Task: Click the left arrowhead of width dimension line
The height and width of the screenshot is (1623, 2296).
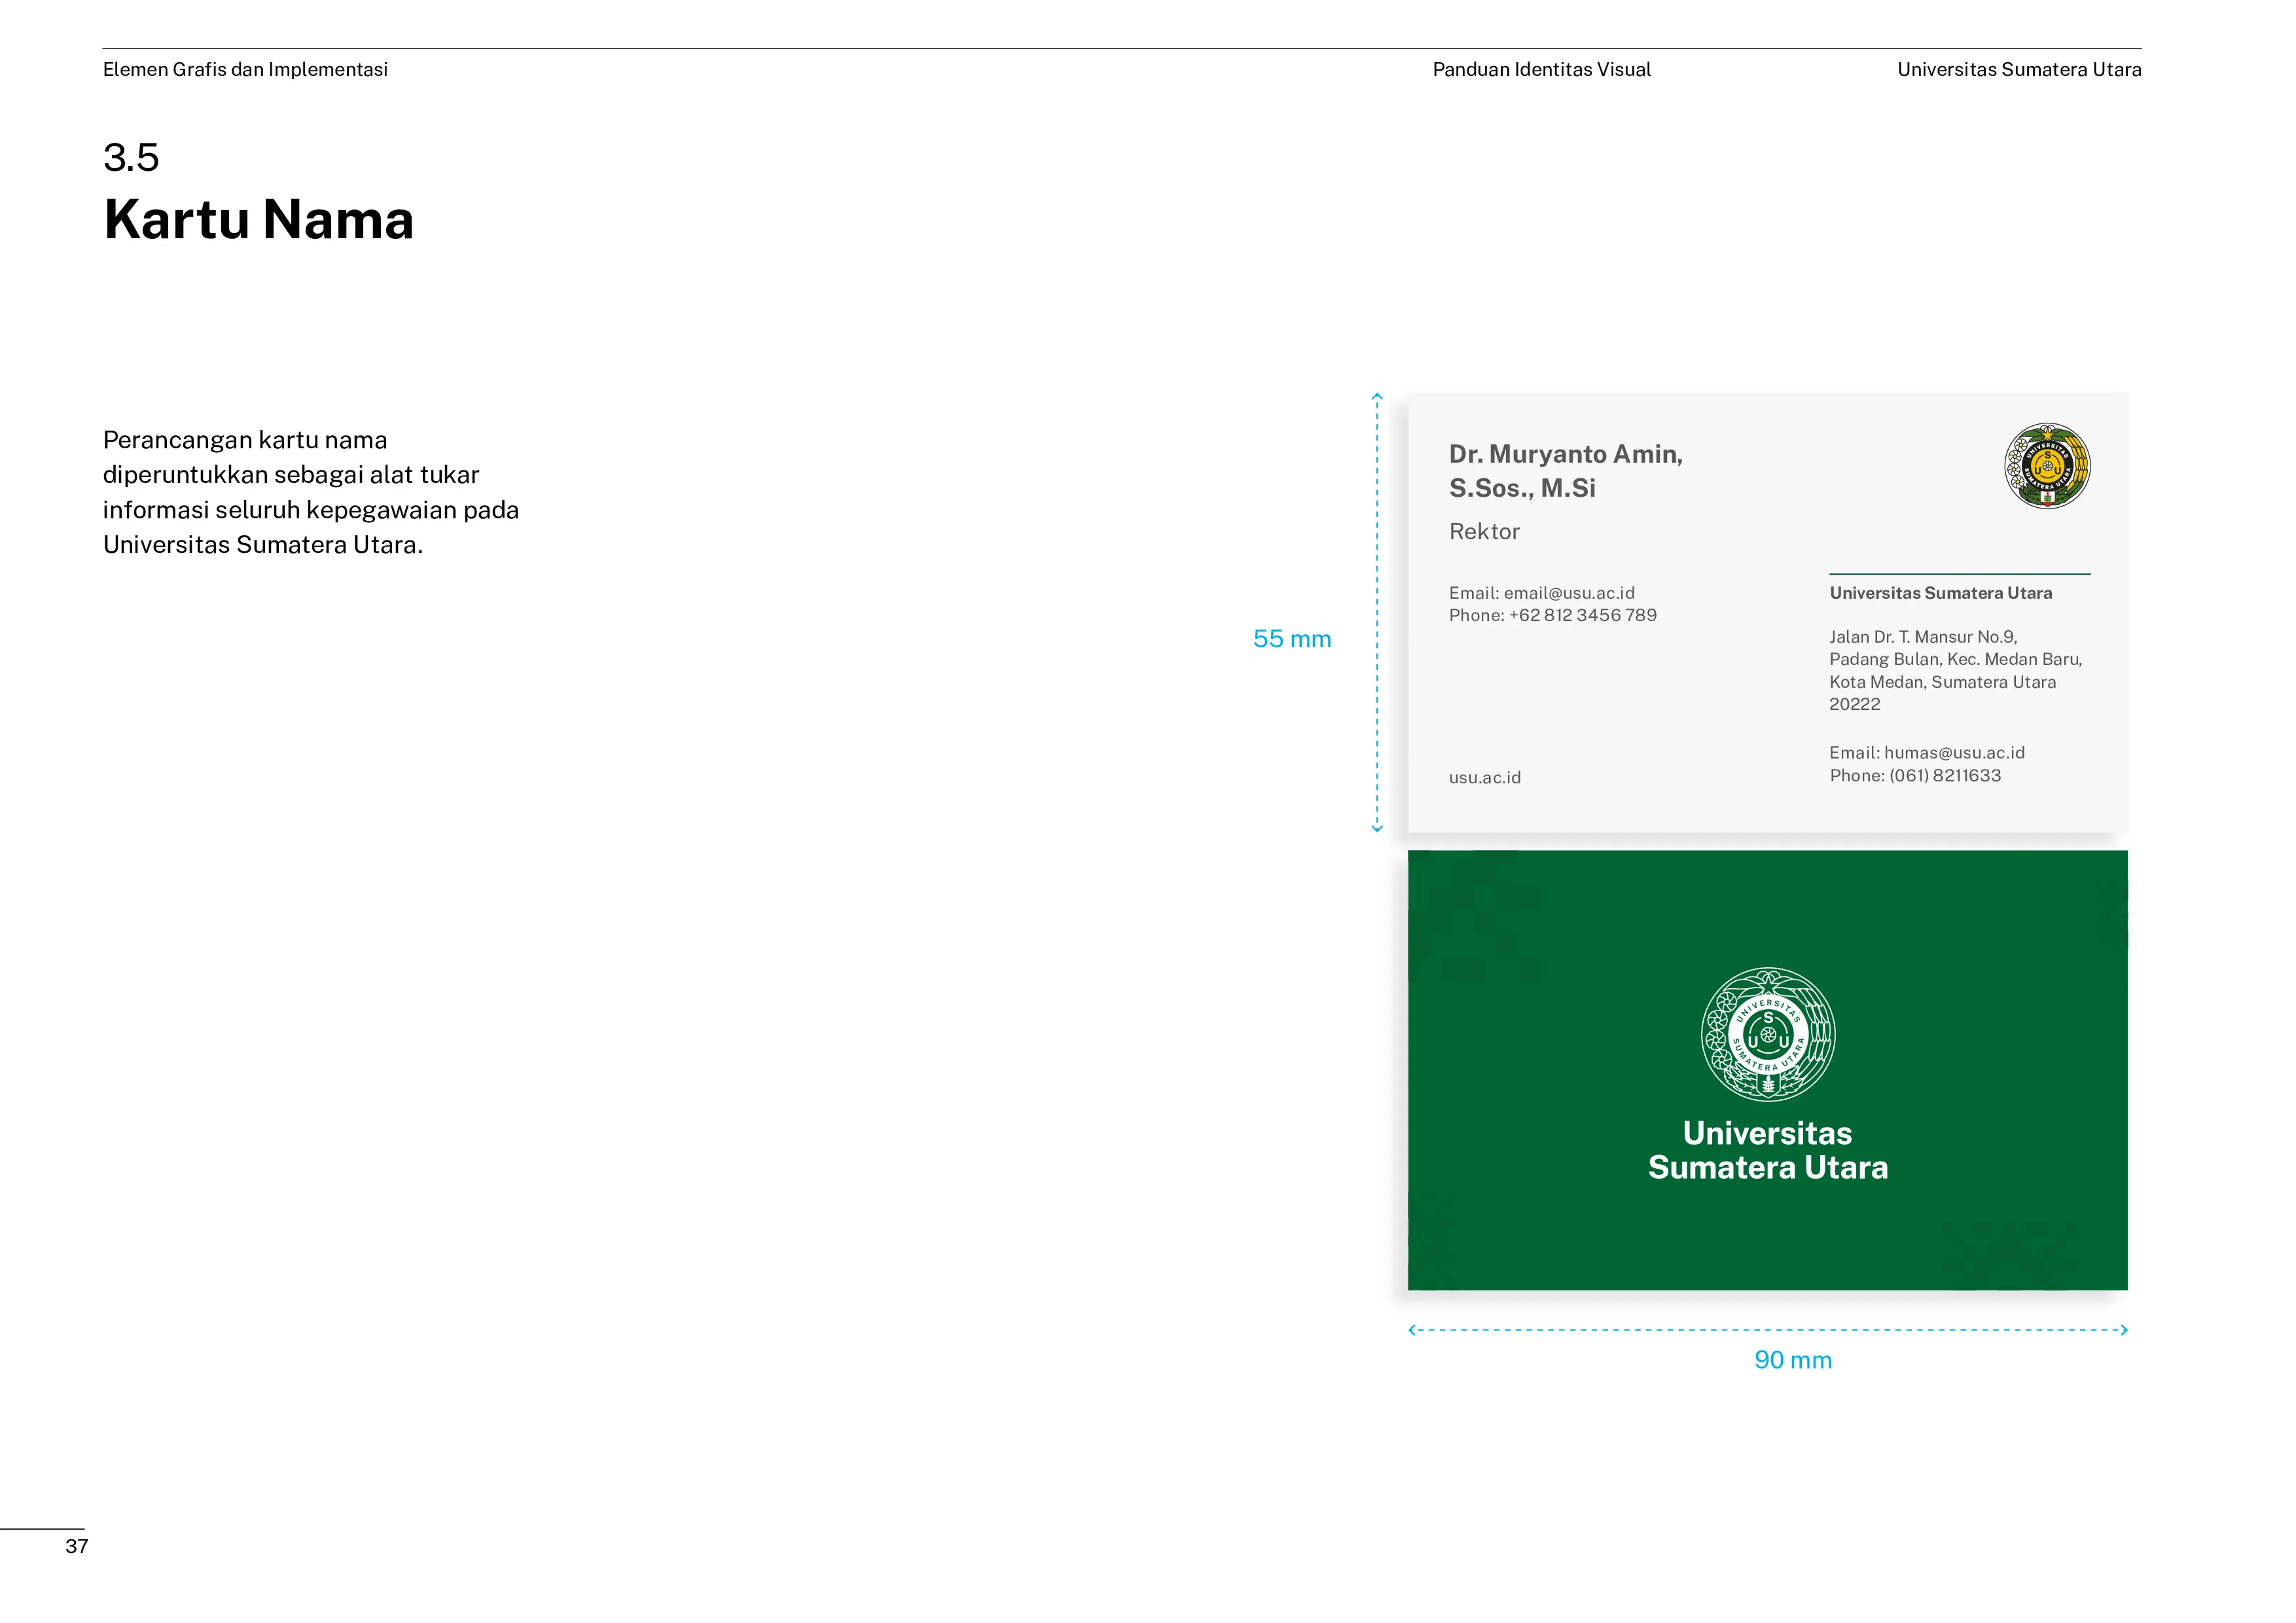Action: (x=1412, y=1330)
